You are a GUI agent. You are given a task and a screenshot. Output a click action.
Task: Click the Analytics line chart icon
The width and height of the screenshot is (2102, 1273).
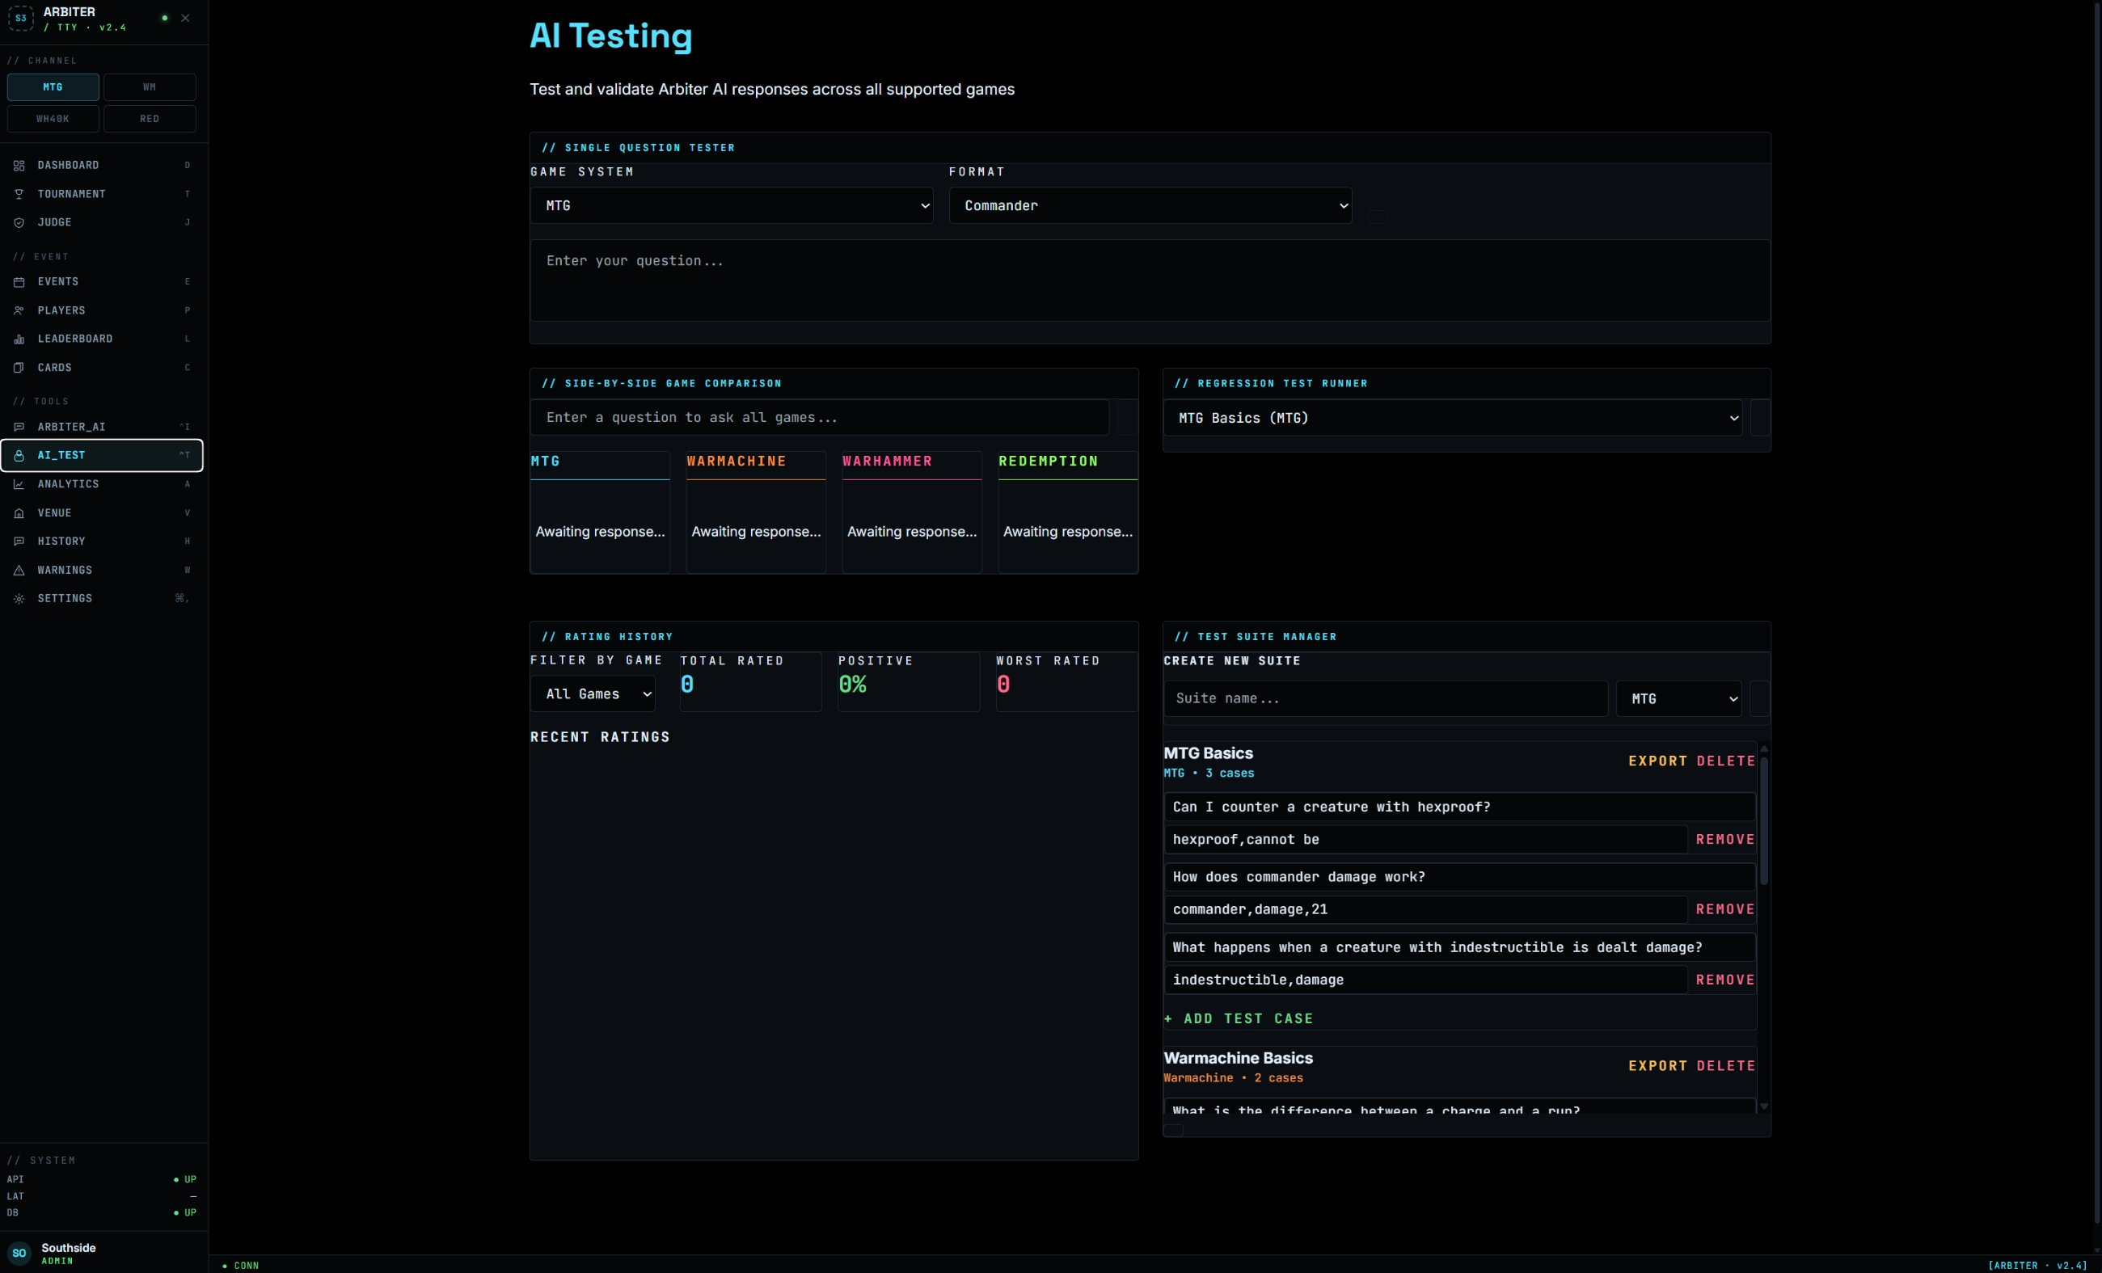[19, 484]
